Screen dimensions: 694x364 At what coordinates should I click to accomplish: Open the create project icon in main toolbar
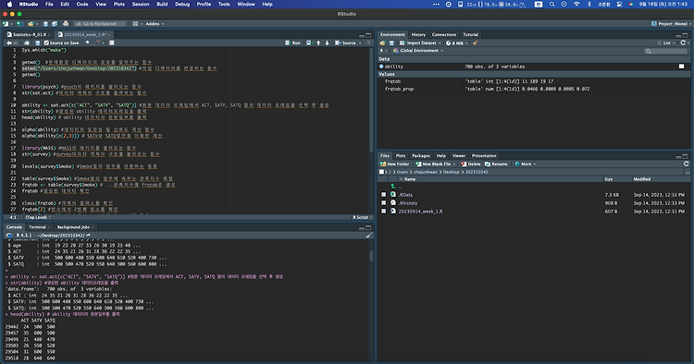pyautogui.click(x=20, y=24)
